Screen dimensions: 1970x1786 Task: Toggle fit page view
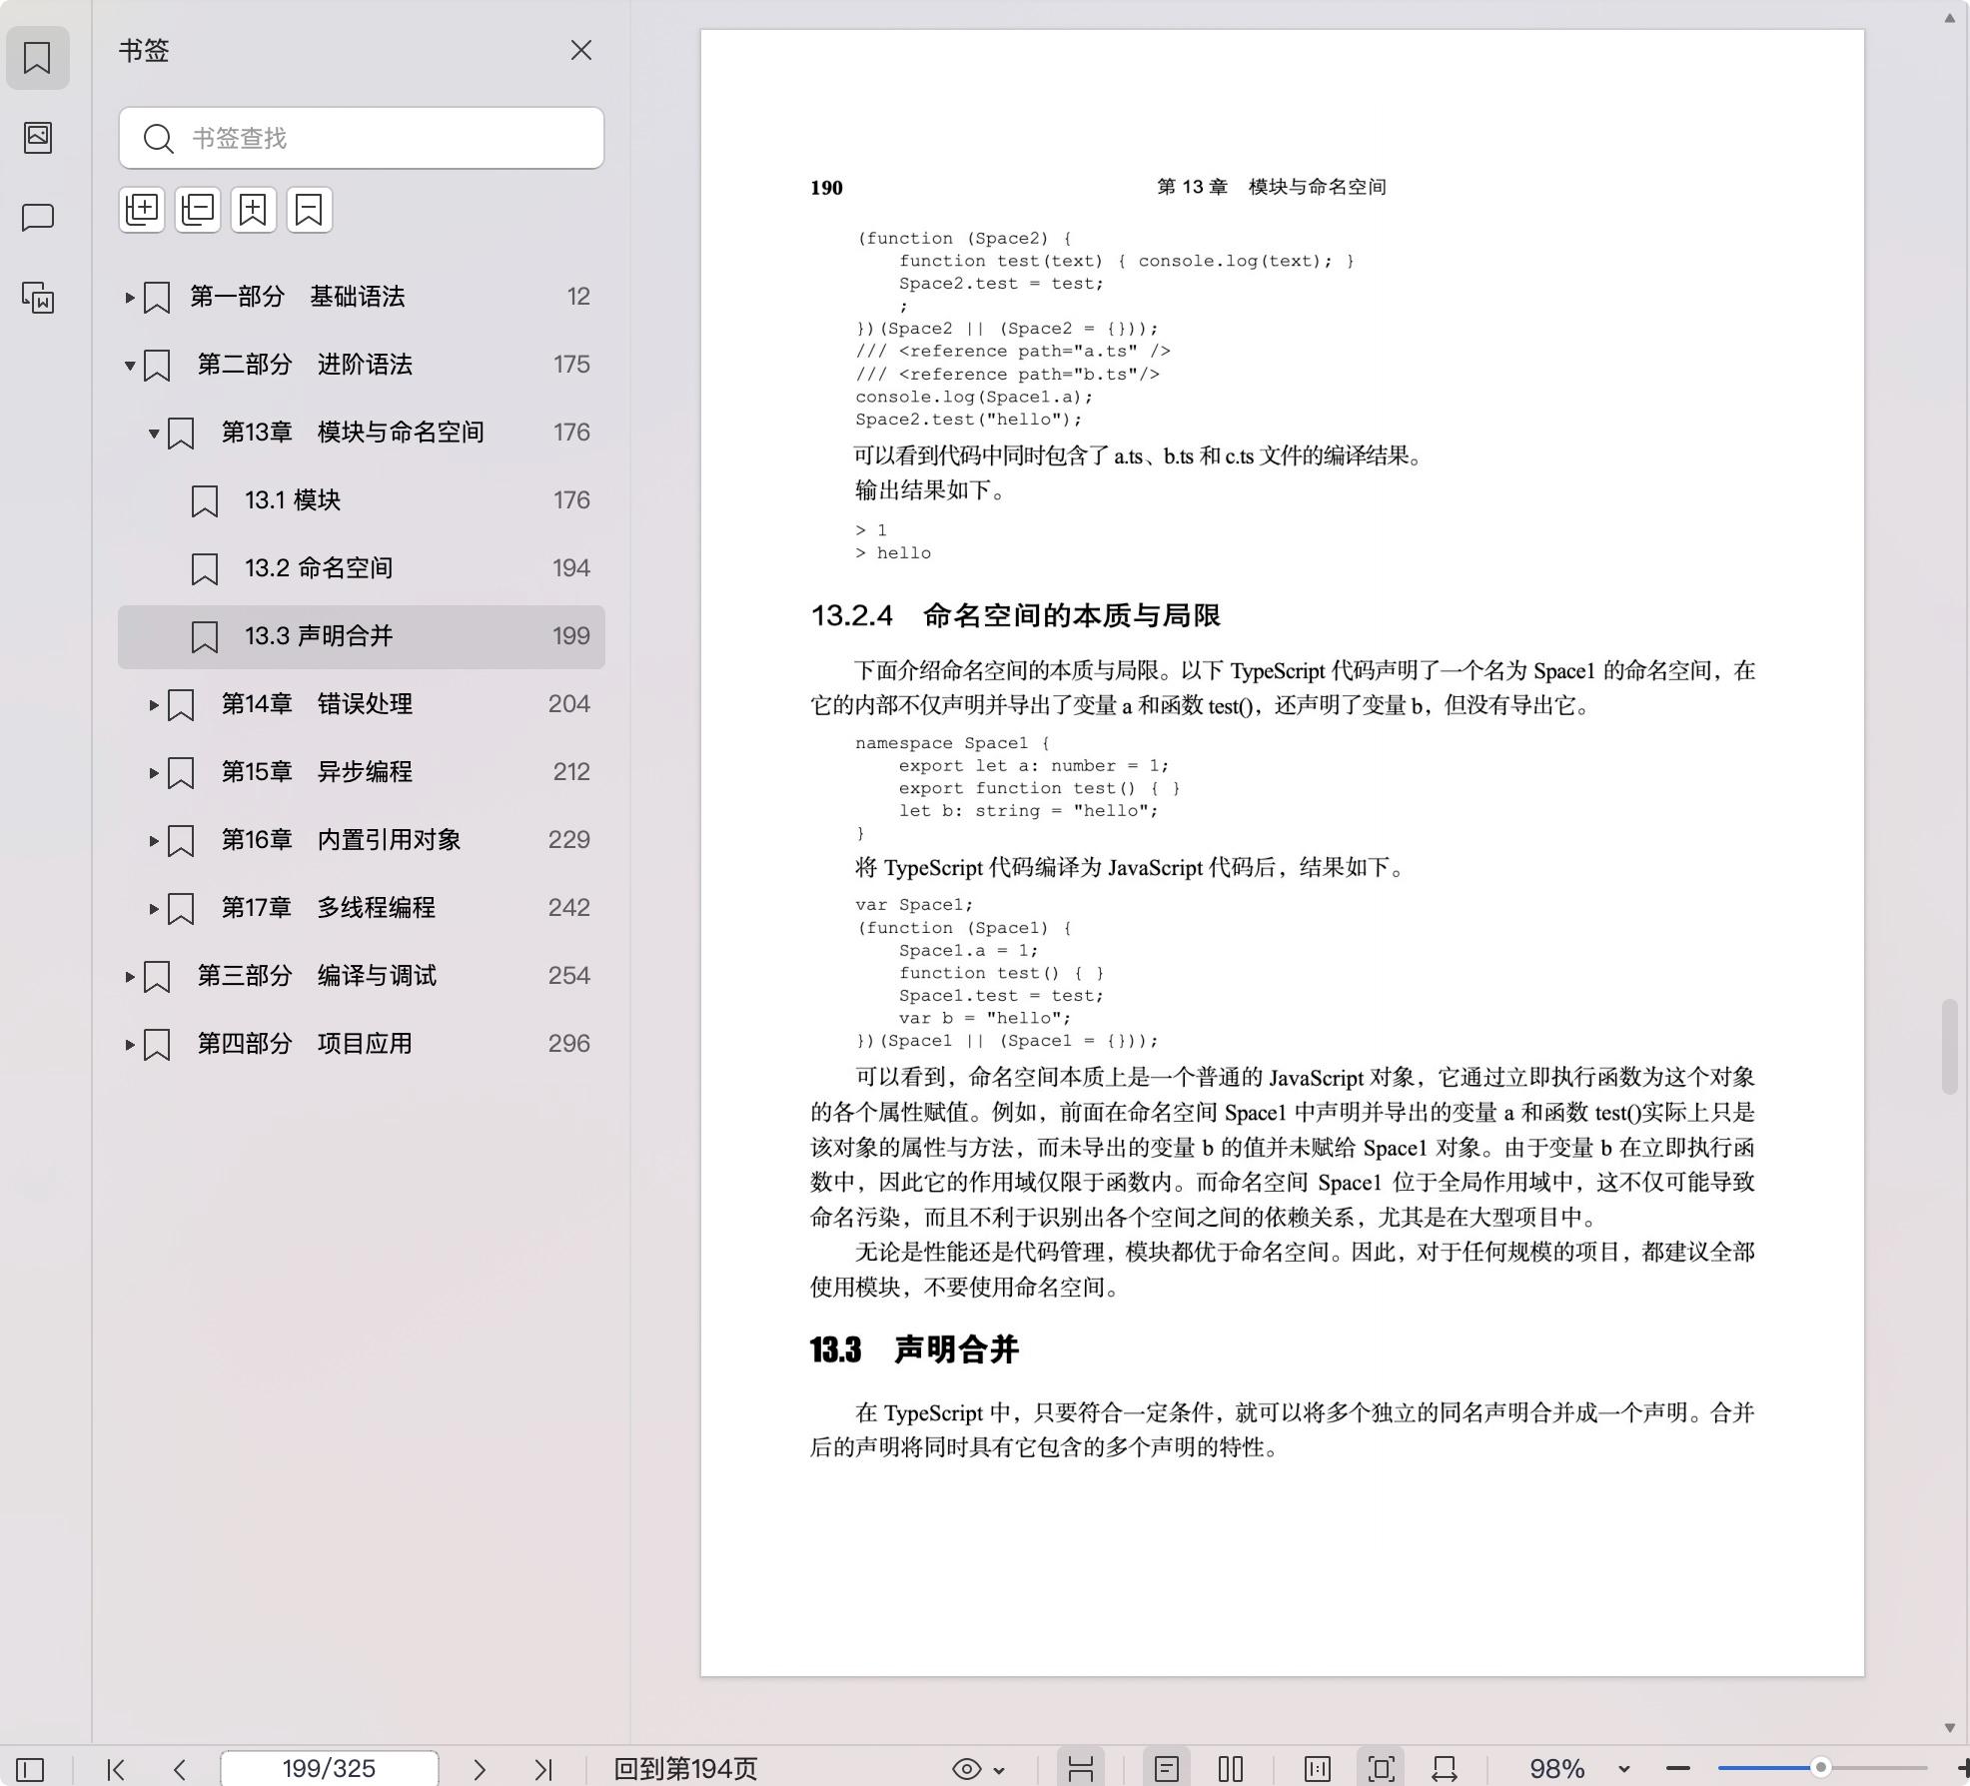point(1382,1769)
